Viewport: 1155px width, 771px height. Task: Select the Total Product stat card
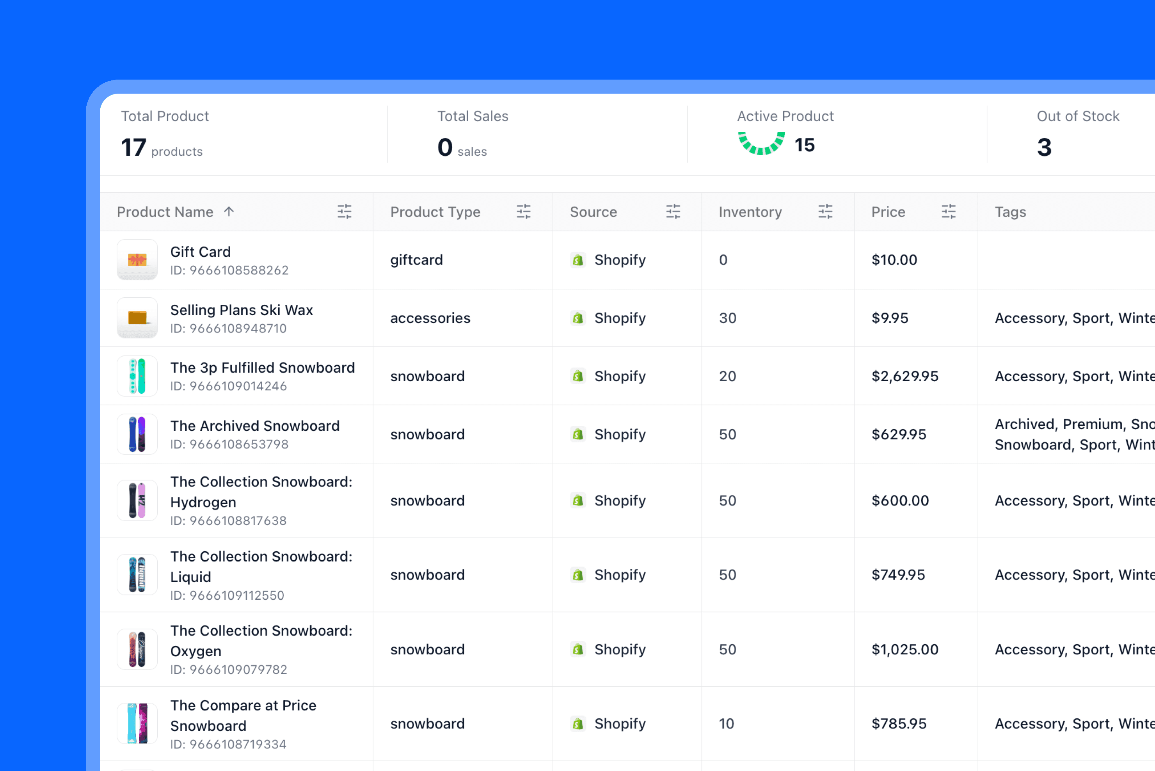tap(165, 134)
